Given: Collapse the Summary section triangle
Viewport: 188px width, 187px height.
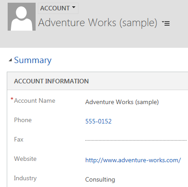Looking at the screenshot, I should 10,60.
